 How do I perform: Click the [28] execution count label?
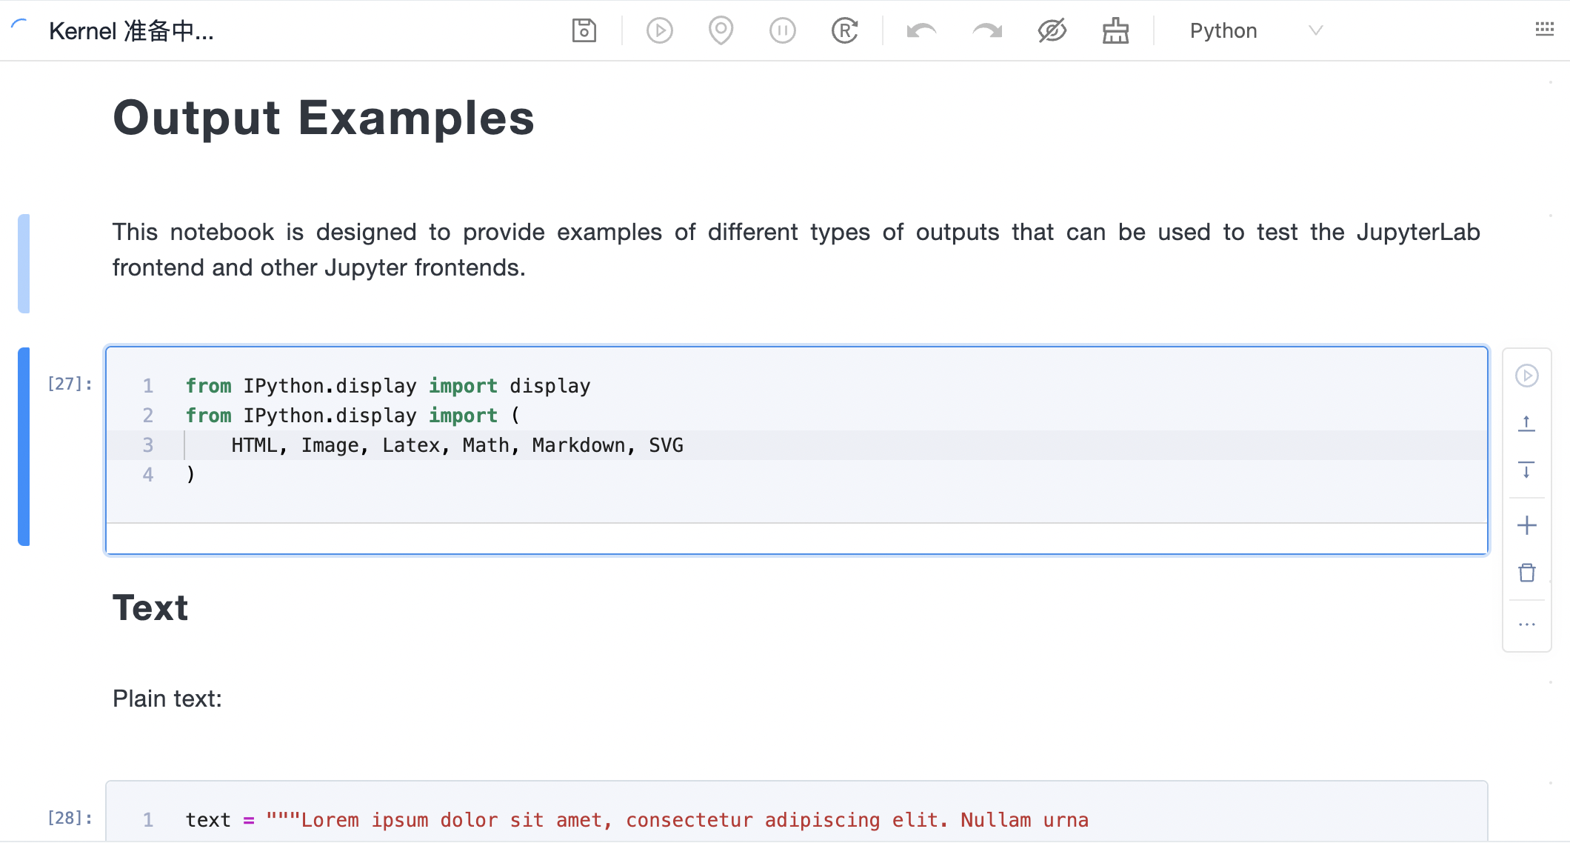coord(70,818)
